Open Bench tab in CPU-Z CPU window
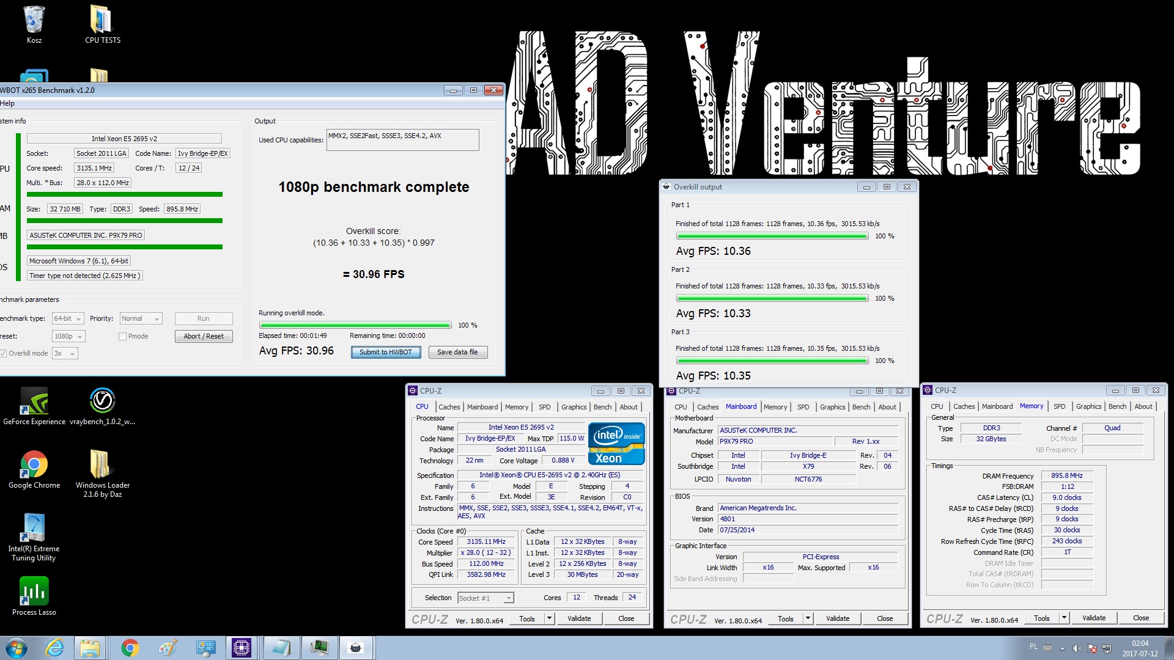Screen dimensions: 1174x660 (x=602, y=407)
